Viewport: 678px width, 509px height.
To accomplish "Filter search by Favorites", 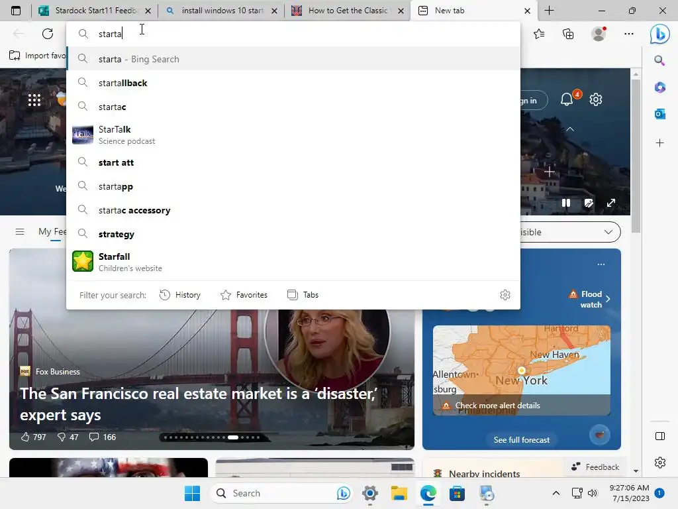I will [244, 295].
